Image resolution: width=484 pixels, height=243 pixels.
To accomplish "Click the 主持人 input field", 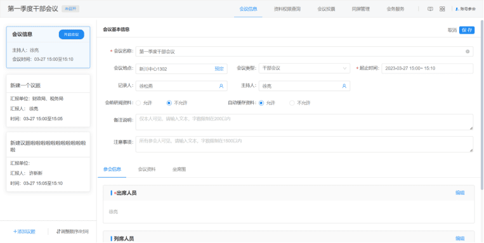I will [x=304, y=86].
